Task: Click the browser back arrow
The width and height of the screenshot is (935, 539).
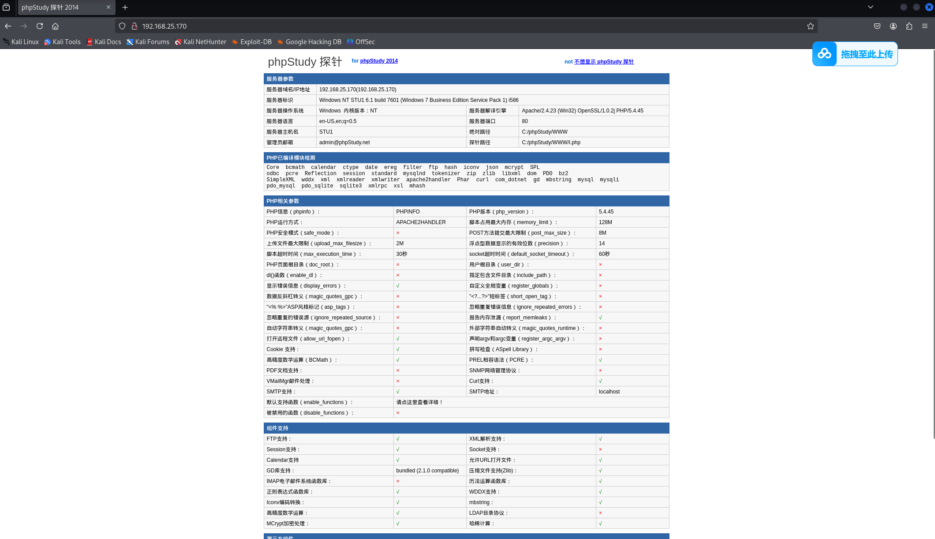Action: (x=8, y=26)
